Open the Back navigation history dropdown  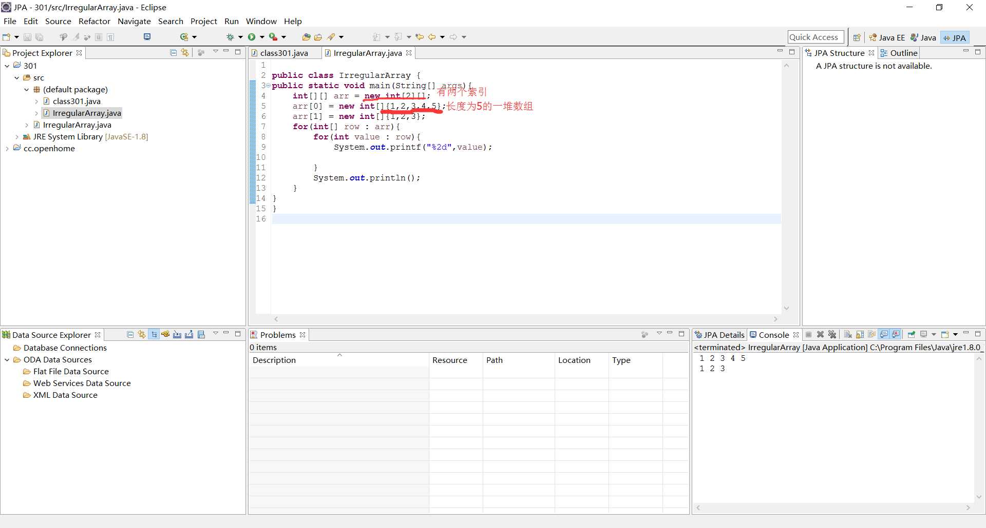click(442, 37)
